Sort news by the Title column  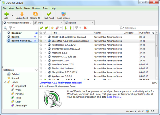pos(72,33)
